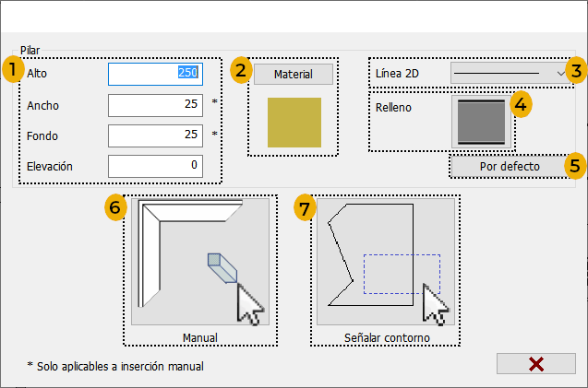Open the Material selection button
Viewport: 588px width, 388px height.
point(294,74)
